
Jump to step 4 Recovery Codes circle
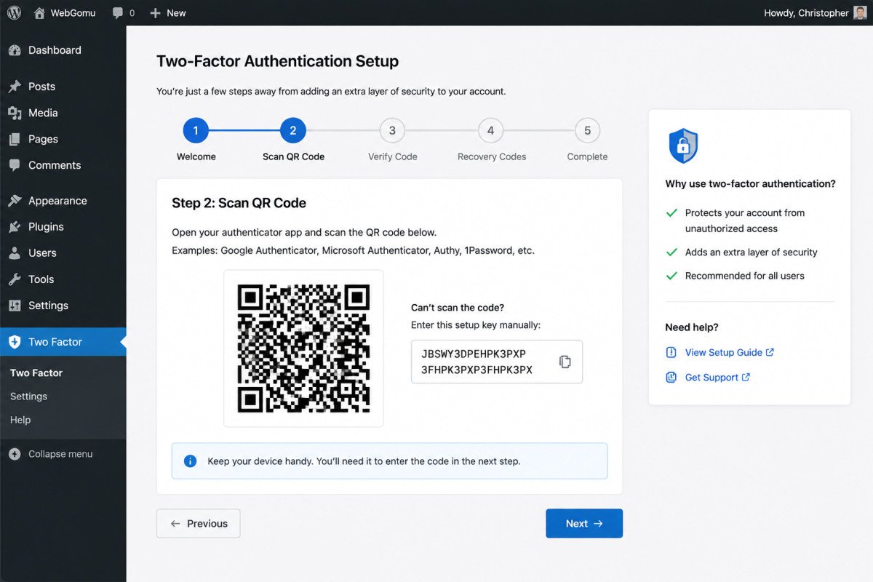click(x=490, y=131)
